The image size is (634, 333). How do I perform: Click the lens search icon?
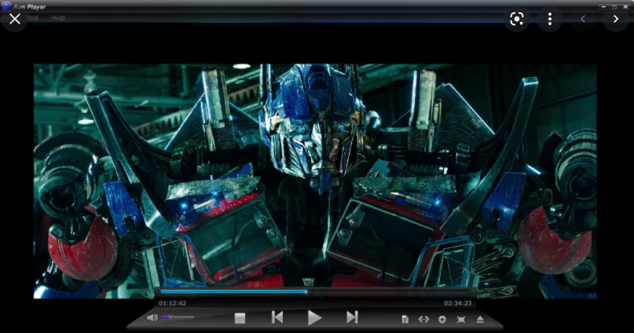[517, 19]
